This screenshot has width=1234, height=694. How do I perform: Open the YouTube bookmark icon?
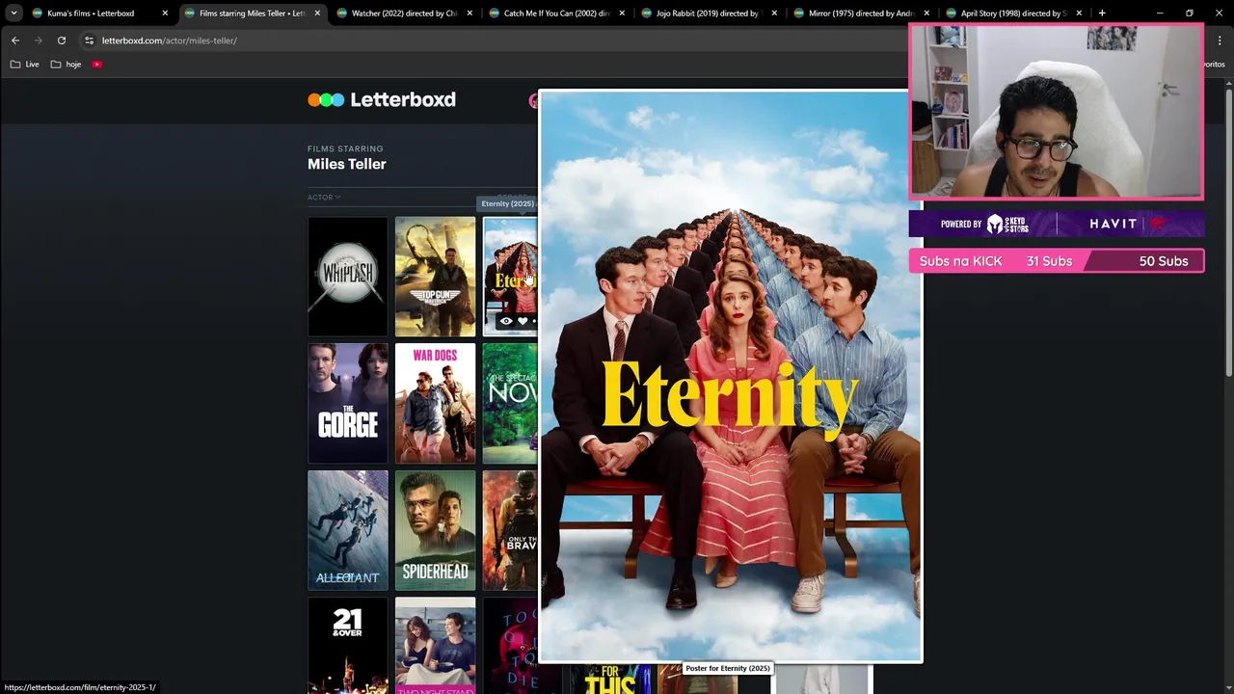(97, 65)
